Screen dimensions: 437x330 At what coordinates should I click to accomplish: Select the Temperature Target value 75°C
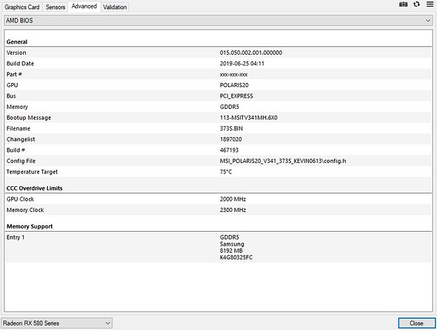[x=225, y=172]
